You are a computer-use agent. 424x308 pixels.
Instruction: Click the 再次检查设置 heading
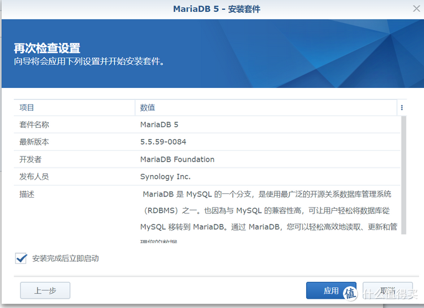[47, 48]
